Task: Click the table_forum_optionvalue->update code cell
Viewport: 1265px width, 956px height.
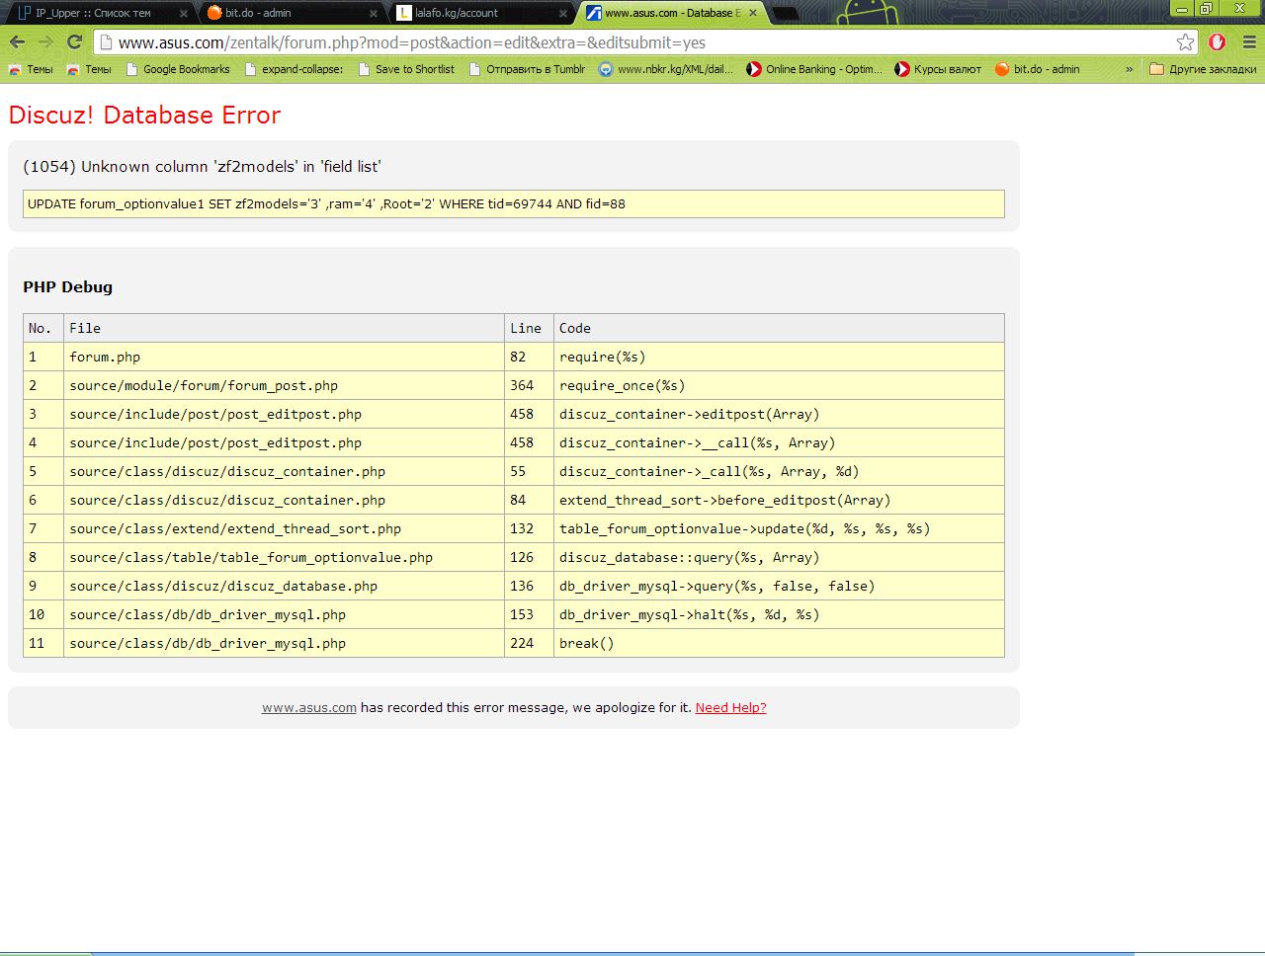Action: point(779,528)
